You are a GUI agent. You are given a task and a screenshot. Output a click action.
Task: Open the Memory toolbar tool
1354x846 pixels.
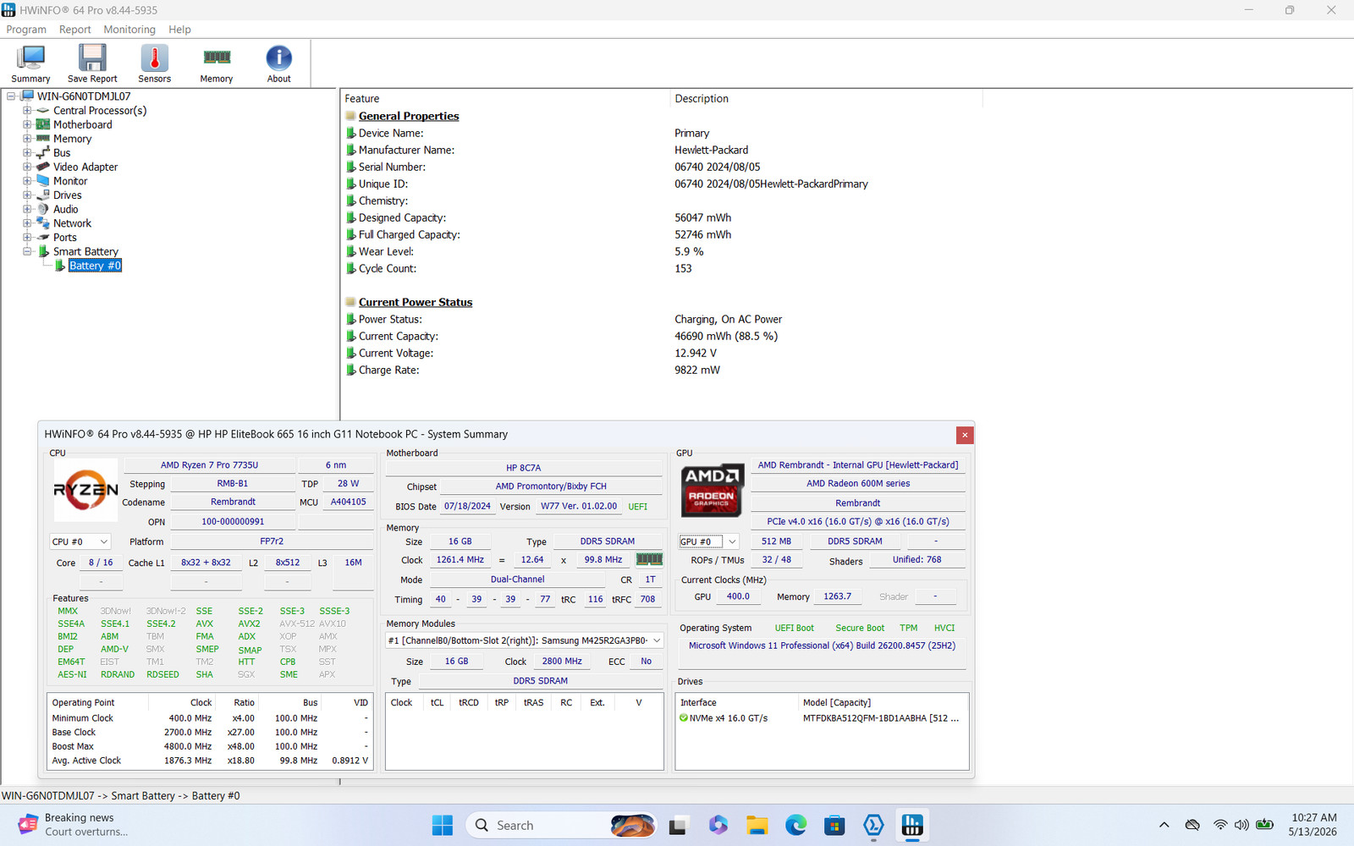pos(217,63)
